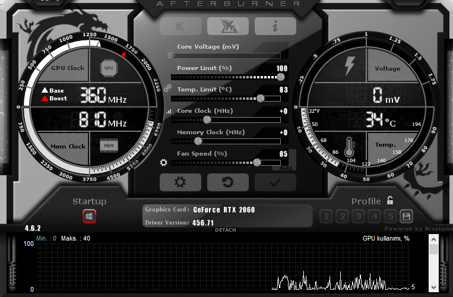
Task: Select profile slot 4
Action: coord(375,216)
